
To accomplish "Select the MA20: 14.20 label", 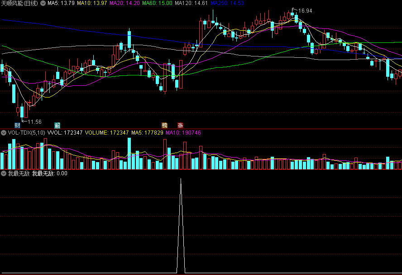I will click(x=124, y=3).
